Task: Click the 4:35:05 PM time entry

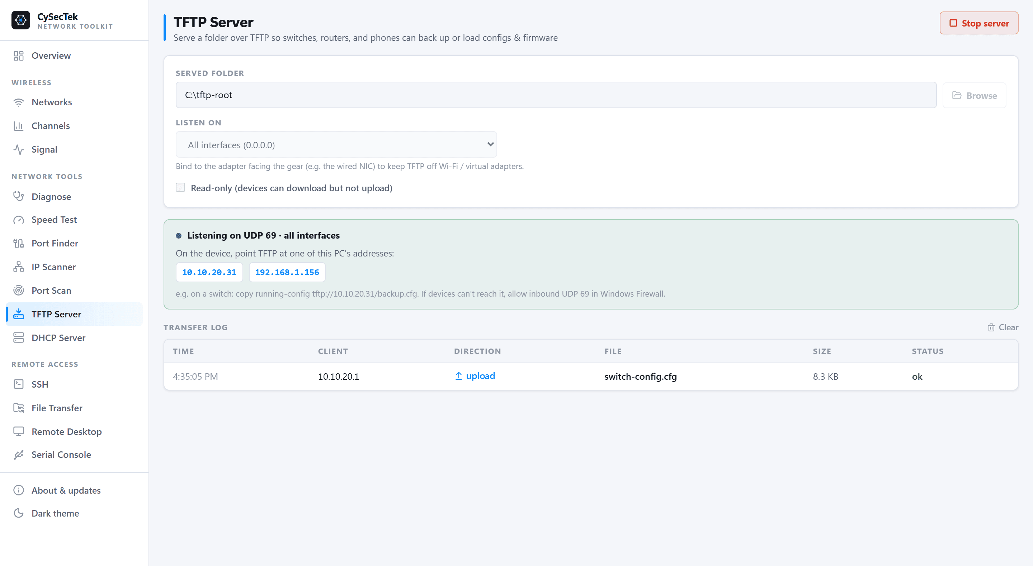Action: pos(195,376)
